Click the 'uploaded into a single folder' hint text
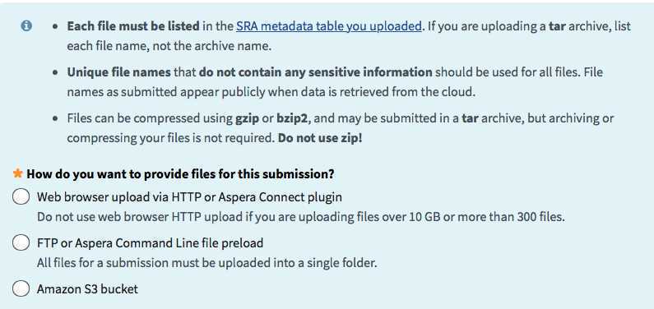This screenshot has width=654, height=309. (x=206, y=263)
